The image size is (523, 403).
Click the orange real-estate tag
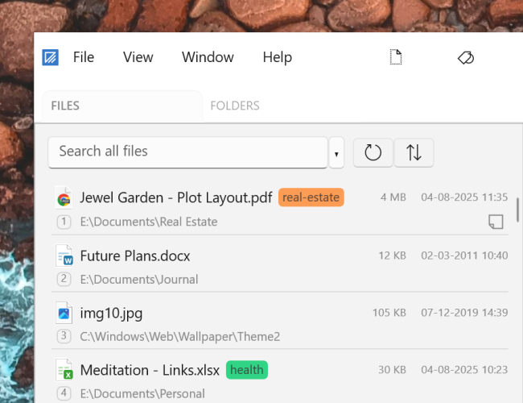point(311,197)
